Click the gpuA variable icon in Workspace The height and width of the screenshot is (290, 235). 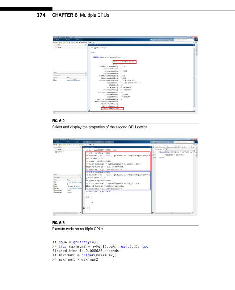(54, 188)
